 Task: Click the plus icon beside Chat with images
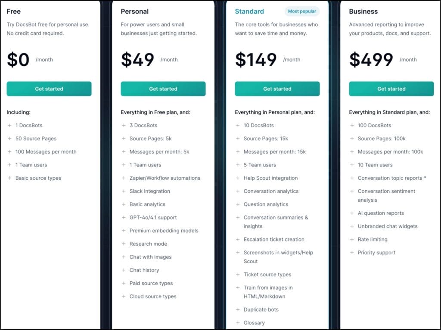(x=124, y=257)
